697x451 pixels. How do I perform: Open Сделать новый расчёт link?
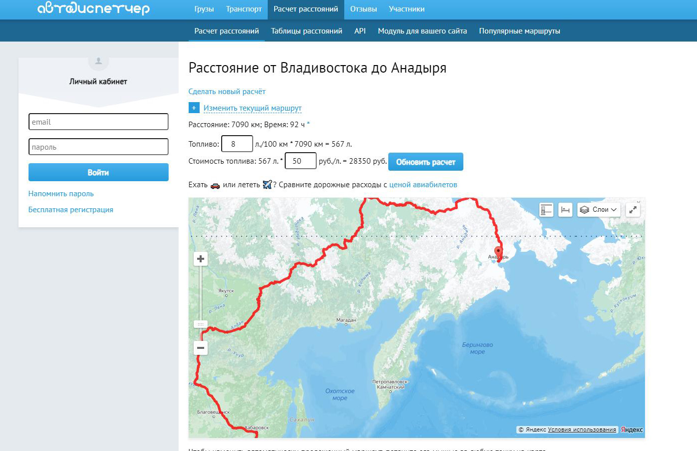pyautogui.click(x=227, y=92)
